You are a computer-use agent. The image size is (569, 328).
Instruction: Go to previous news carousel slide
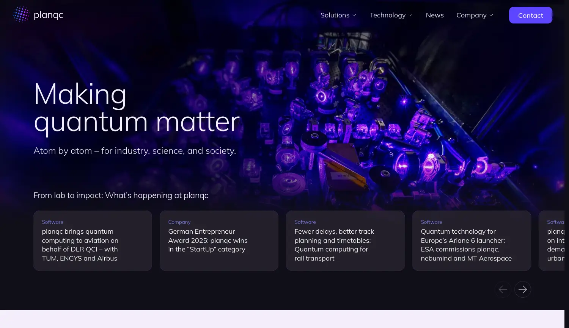coord(503,289)
